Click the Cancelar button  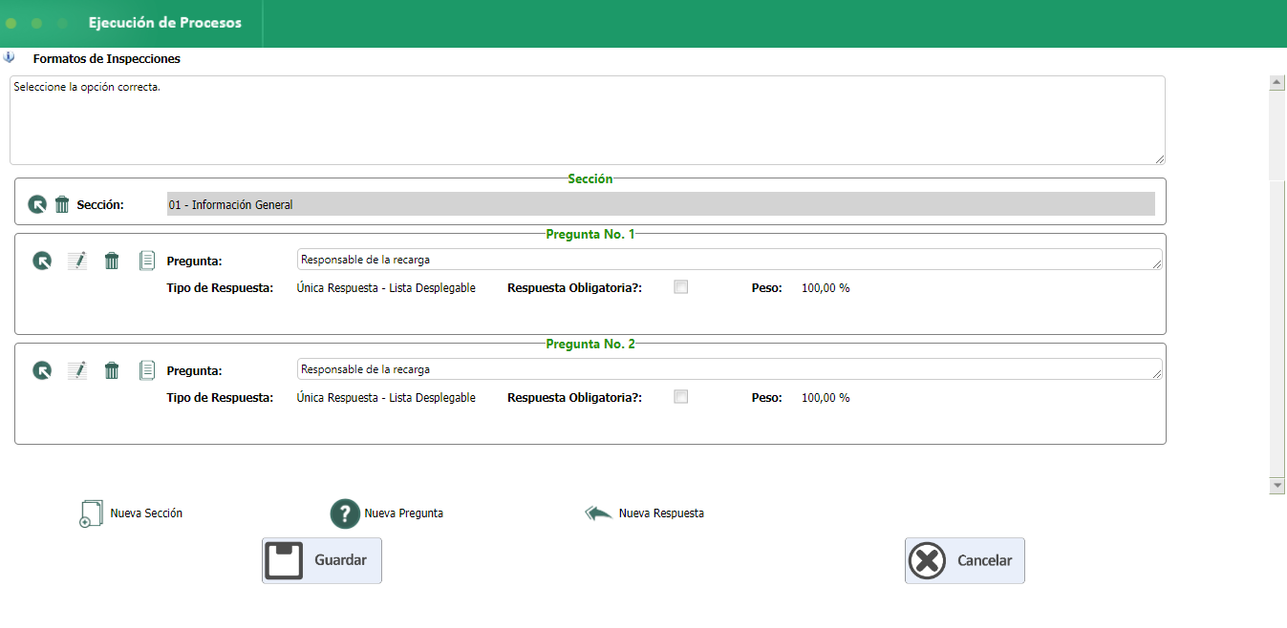tap(965, 560)
